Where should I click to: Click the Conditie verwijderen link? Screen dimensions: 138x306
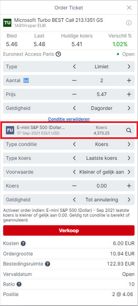click(69, 119)
